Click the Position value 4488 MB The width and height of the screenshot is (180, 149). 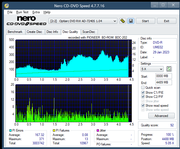tap(168, 139)
